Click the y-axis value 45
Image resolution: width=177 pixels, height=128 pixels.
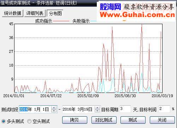[11, 24]
